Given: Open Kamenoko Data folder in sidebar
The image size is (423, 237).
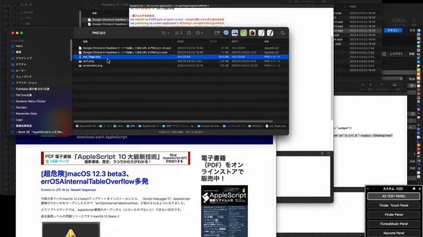Looking at the screenshot, I should [x=26, y=114].
